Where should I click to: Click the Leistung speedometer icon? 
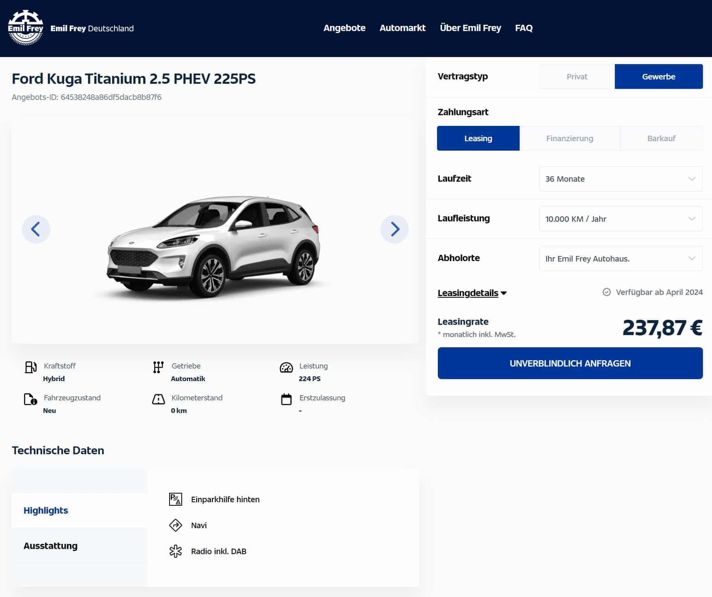tap(286, 367)
